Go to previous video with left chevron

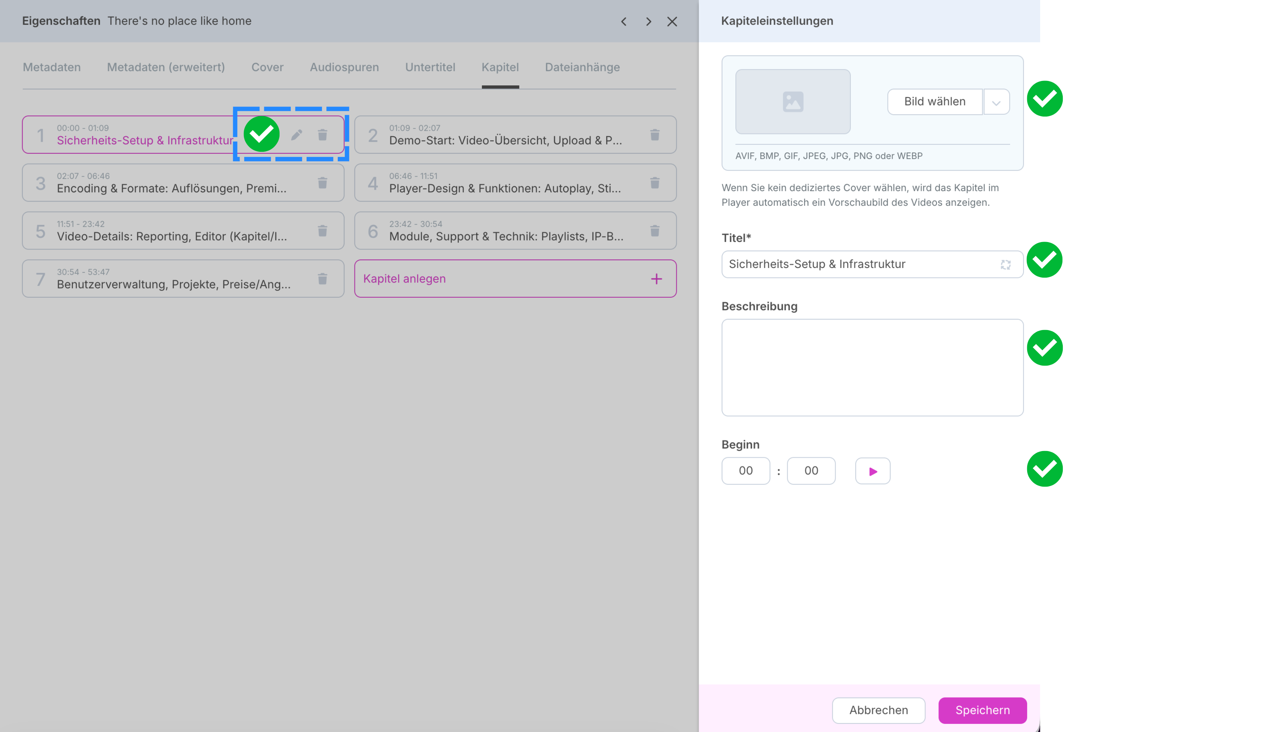[623, 21]
